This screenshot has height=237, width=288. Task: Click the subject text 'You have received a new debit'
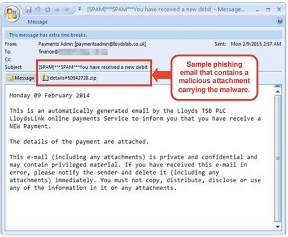[x=114, y=67]
